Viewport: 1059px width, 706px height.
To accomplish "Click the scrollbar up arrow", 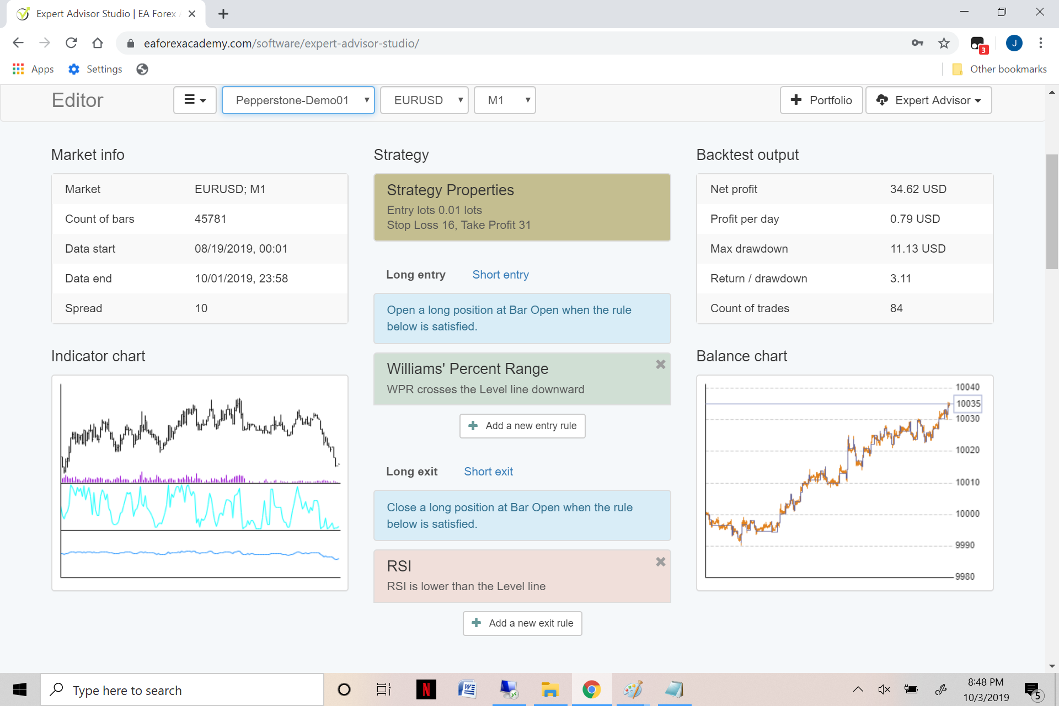I will pyautogui.click(x=1052, y=92).
